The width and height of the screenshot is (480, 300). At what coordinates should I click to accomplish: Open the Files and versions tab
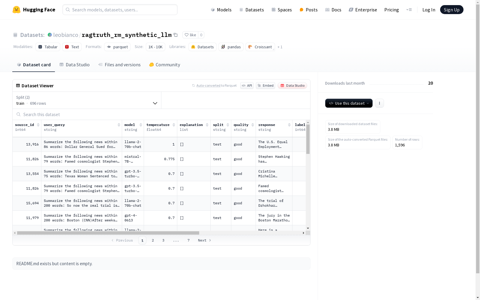pos(119,65)
